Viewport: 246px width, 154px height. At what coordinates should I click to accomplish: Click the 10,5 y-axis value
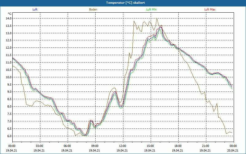(x=9, y=70)
